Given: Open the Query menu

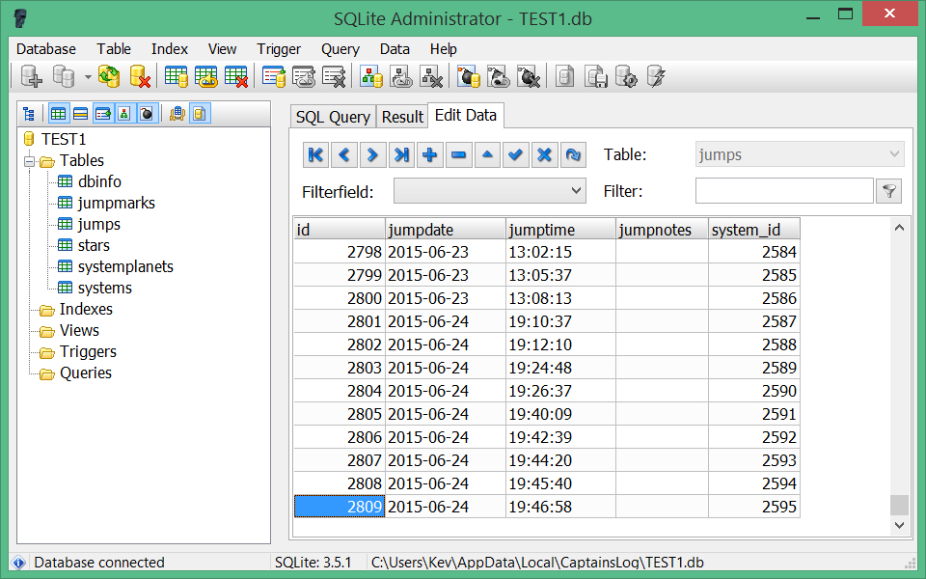Looking at the screenshot, I should (340, 49).
